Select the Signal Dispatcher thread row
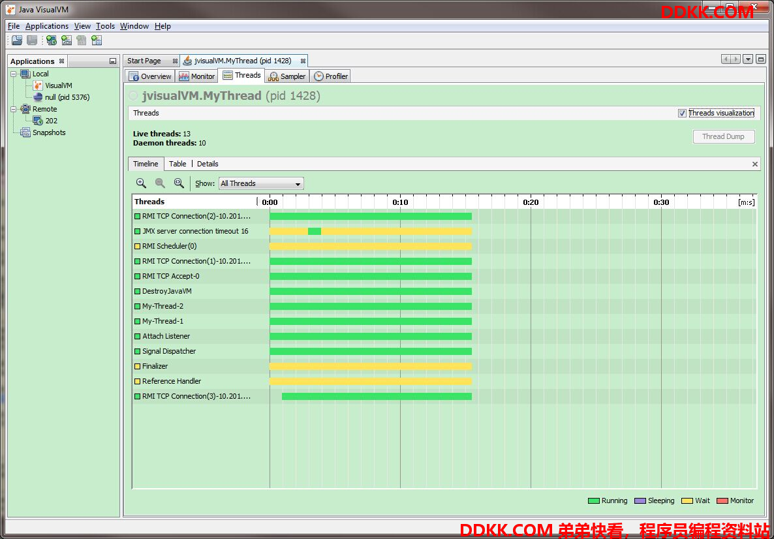The image size is (774, 539). 444,352
